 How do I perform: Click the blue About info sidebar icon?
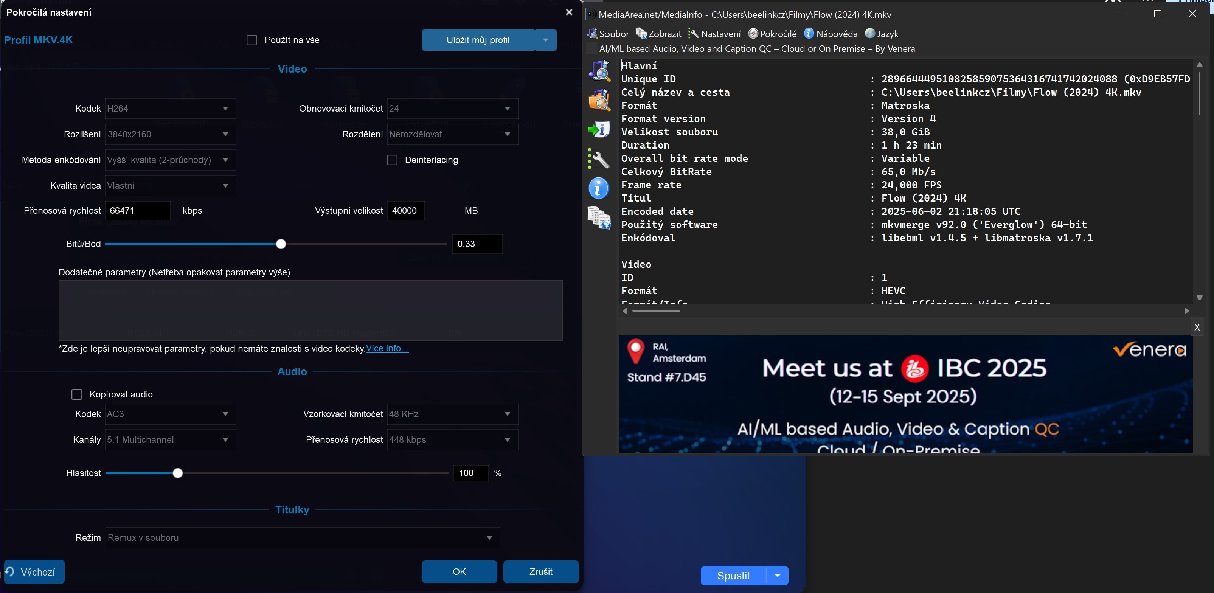(599, 189)
